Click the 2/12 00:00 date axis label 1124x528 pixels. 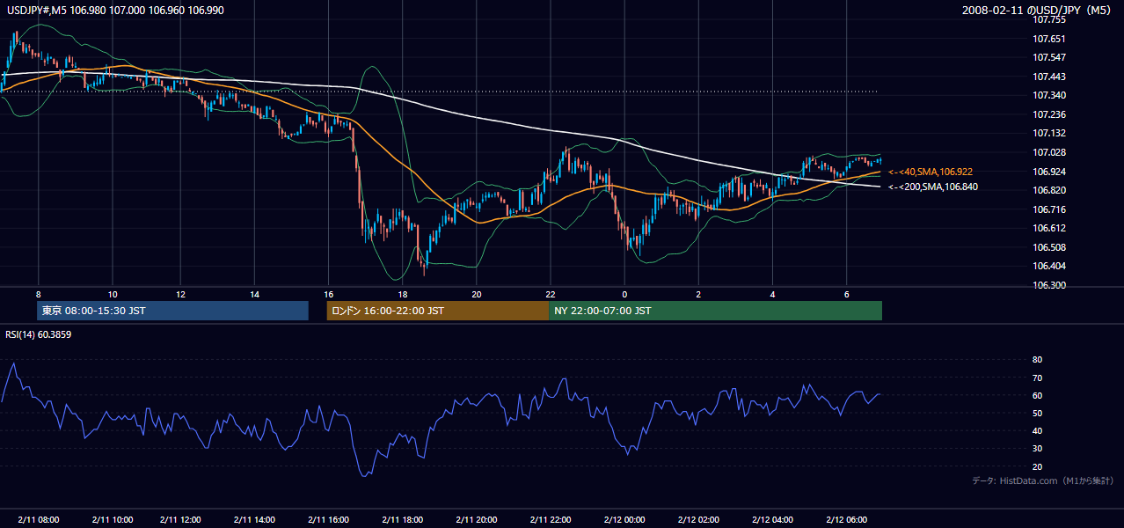(x=625, y=520)
